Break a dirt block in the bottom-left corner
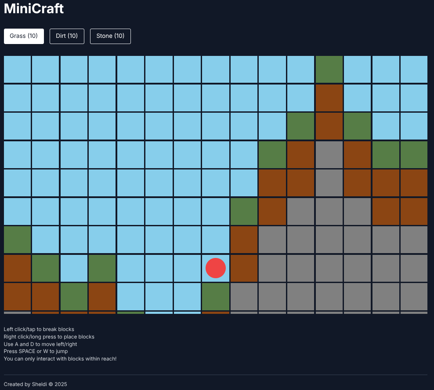Viewport: 434px width, 390px height. (x=17, y=296)
